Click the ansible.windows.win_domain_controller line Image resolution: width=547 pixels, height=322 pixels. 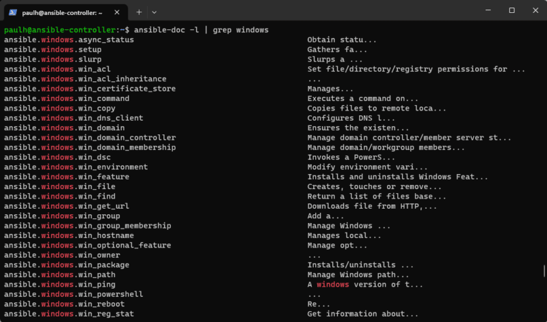pyautogui.click(x=90, y=138)
